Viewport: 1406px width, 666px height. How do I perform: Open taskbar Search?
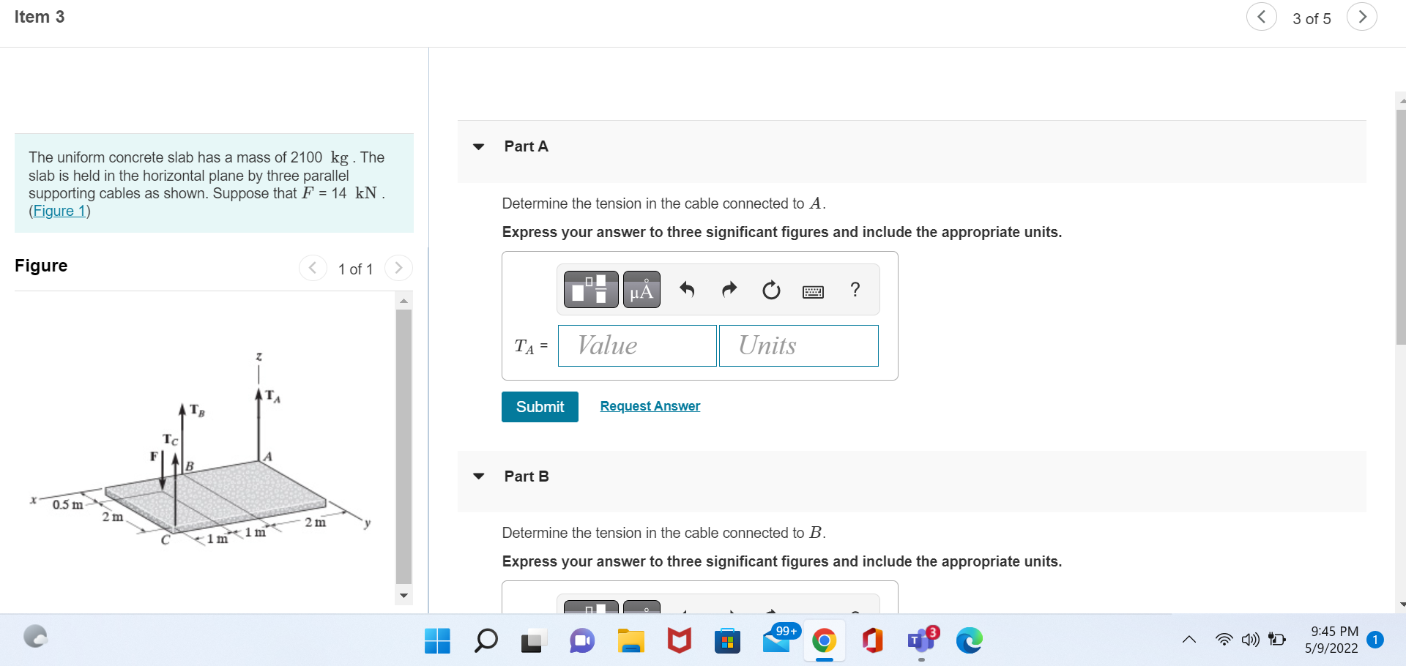(486, 641)
